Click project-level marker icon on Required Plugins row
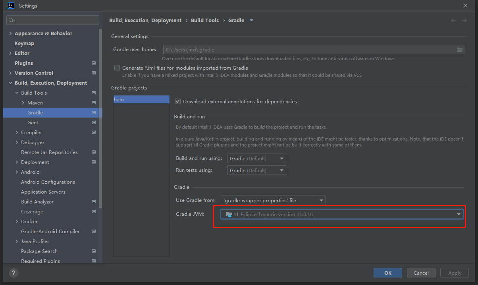The image size is (478, 285). pyautogui.click(x=94, y=261)
